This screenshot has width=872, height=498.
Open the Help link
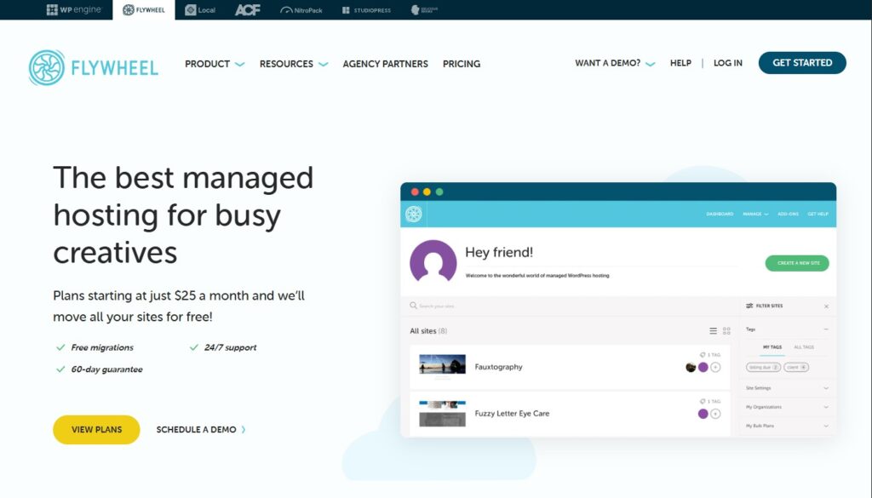point(680,63)
